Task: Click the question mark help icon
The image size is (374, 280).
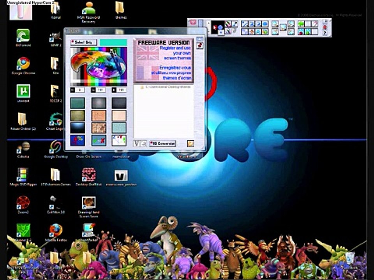Action: tap(325, 33)
